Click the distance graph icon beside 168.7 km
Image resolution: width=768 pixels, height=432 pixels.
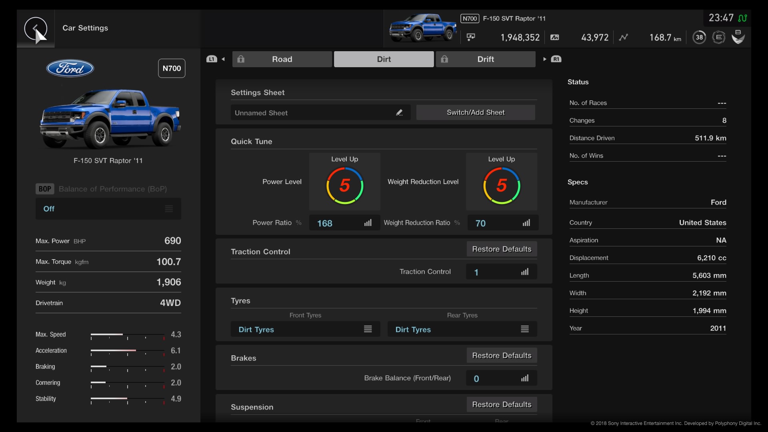623,37
